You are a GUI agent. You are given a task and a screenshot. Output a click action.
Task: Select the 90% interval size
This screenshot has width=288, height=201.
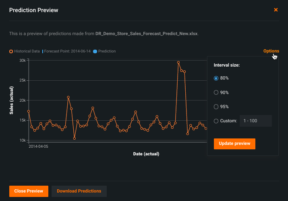tap(216, 92)
